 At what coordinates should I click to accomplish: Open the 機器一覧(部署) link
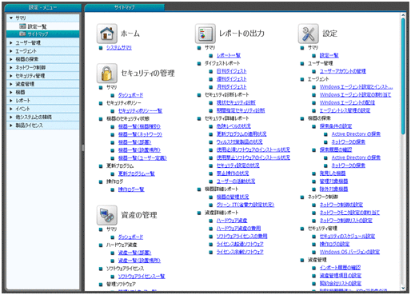(134, 142)
